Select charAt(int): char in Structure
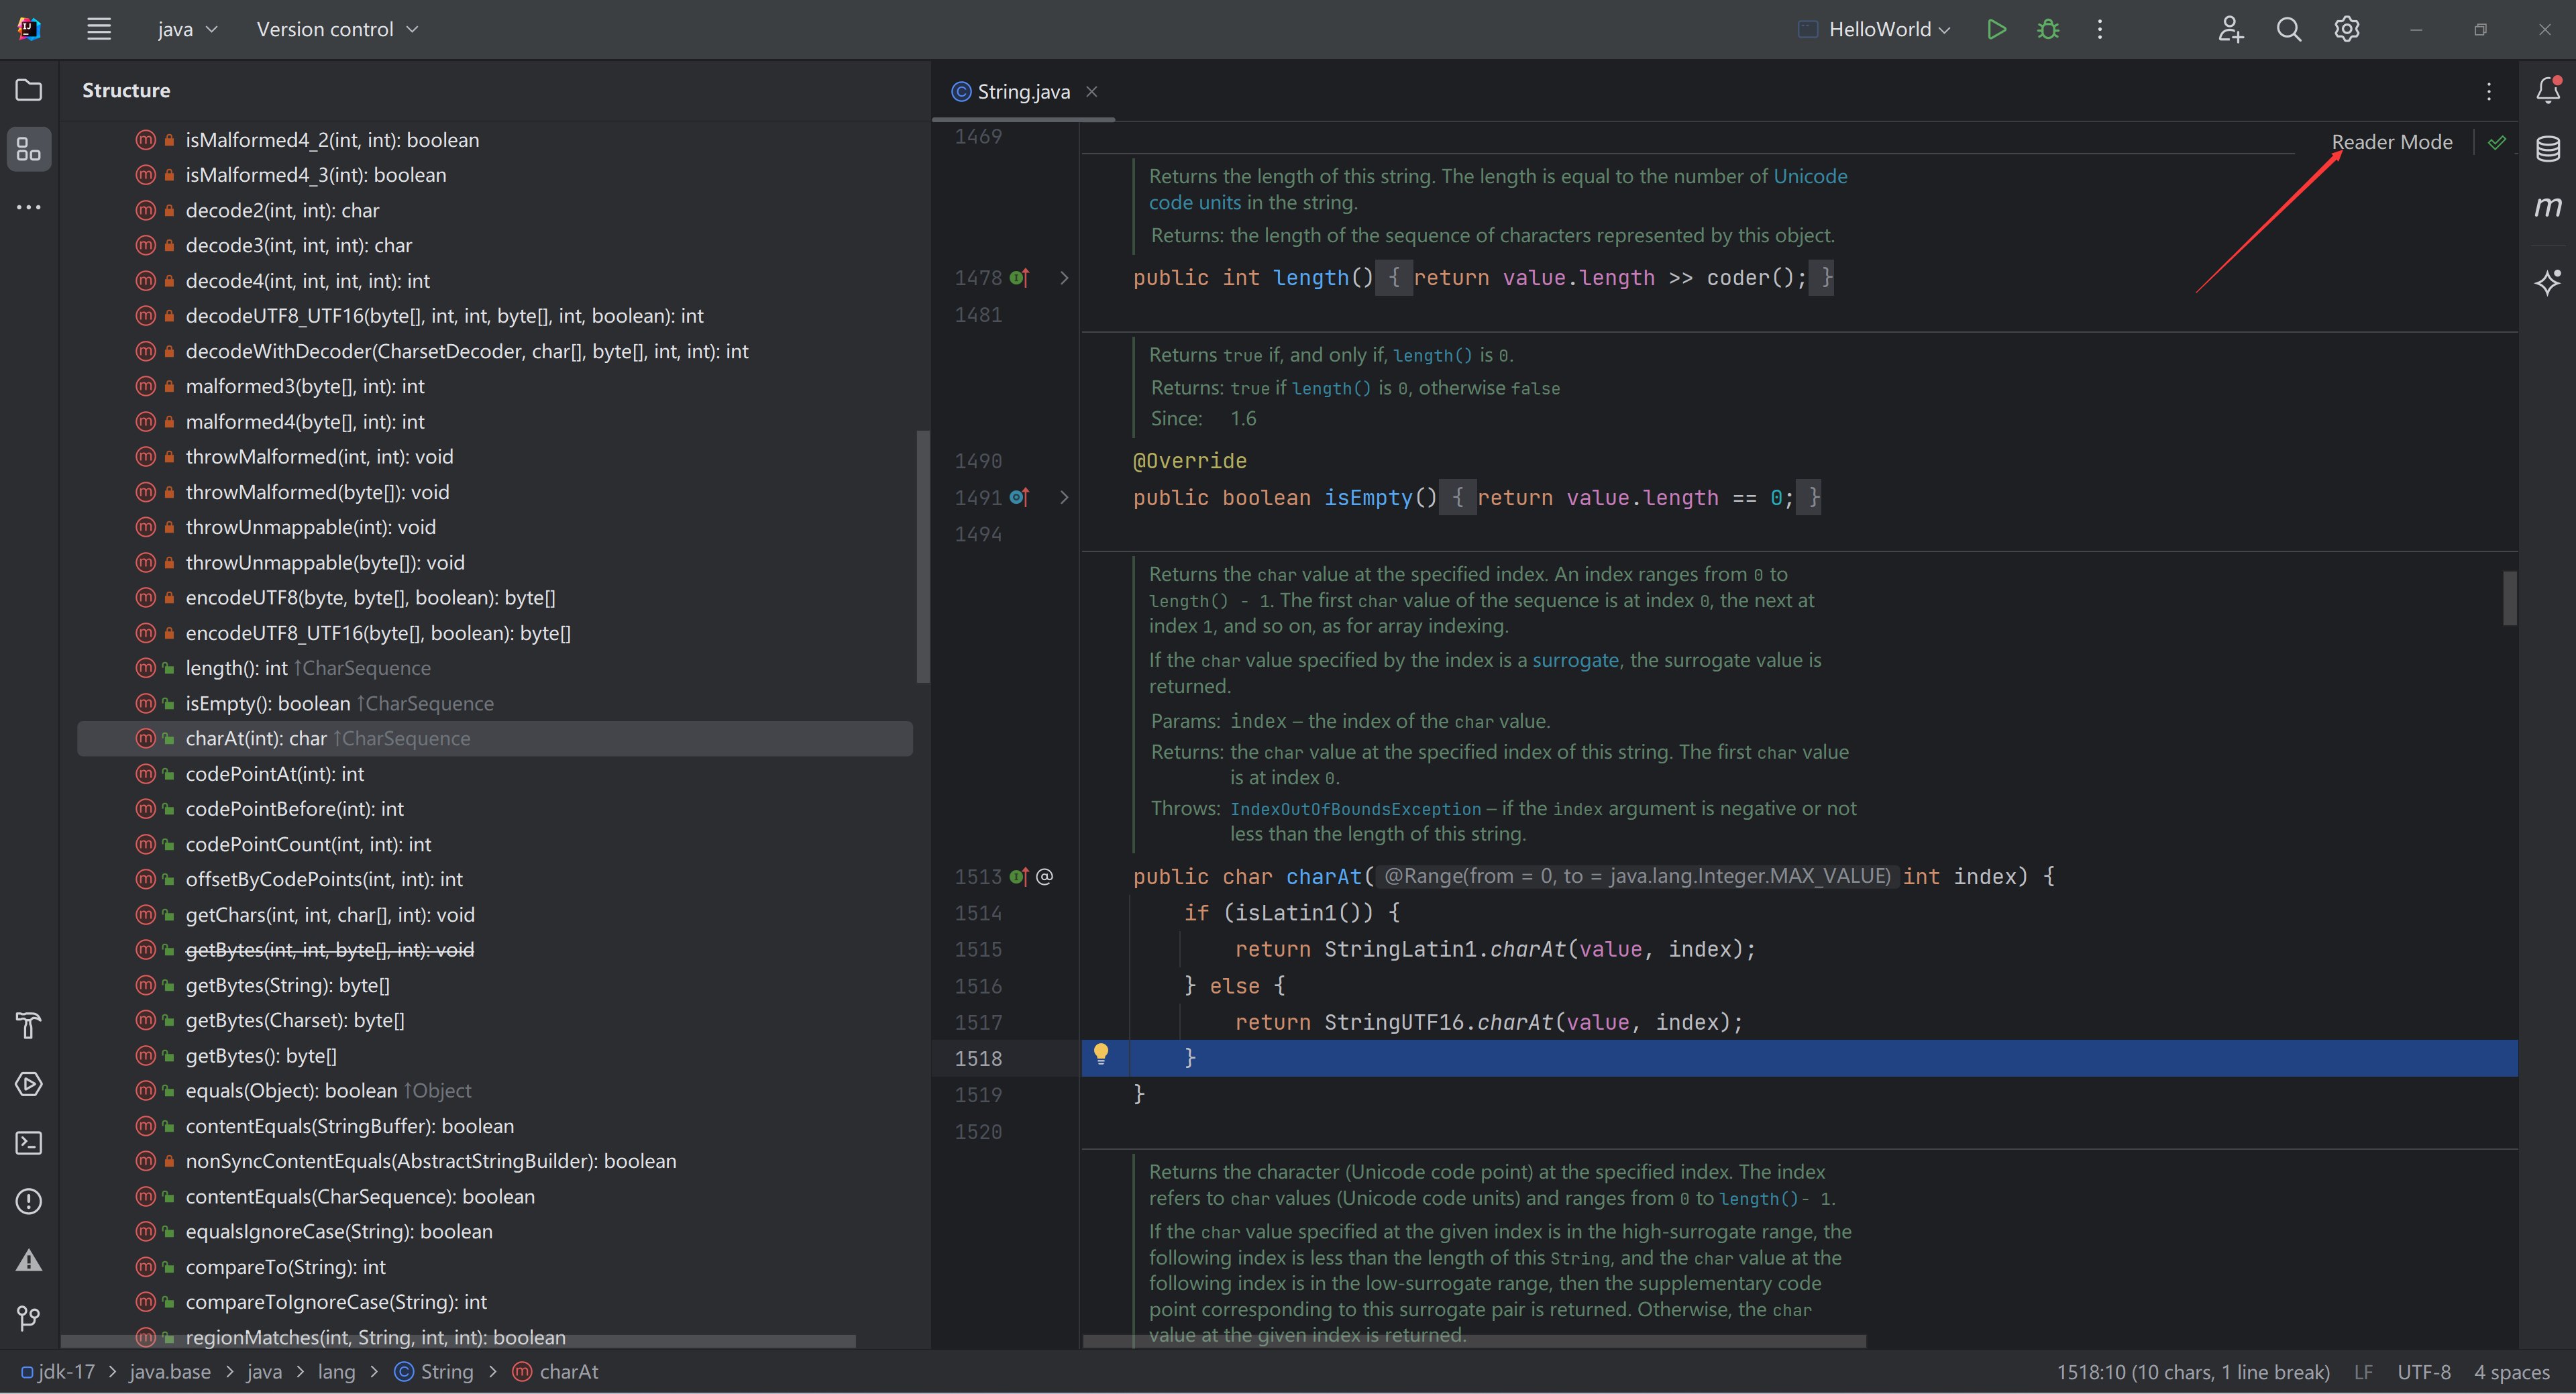 (x=495, y=738)
